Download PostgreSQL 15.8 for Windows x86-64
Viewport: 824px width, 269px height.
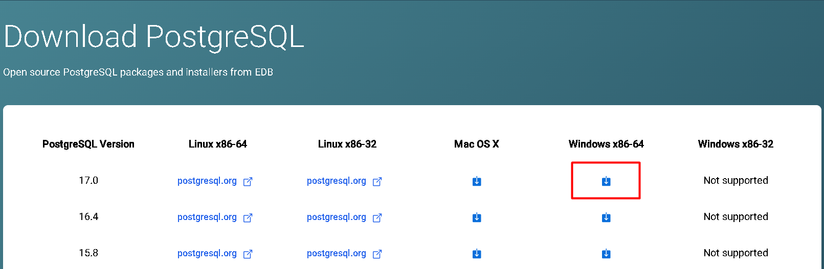click(x=606, y=254)
